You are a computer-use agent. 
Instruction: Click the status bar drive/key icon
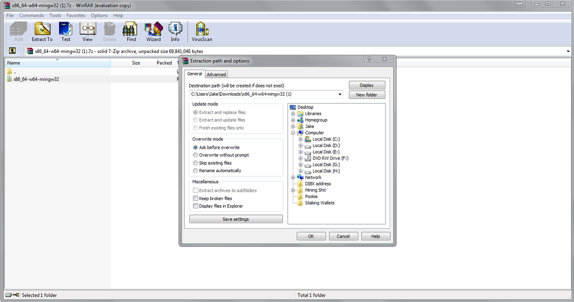tap(12, 295)
